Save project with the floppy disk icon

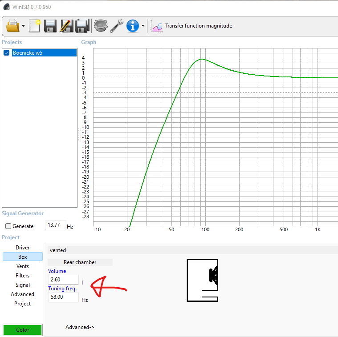pyautogui.click(x=50, y=26)
